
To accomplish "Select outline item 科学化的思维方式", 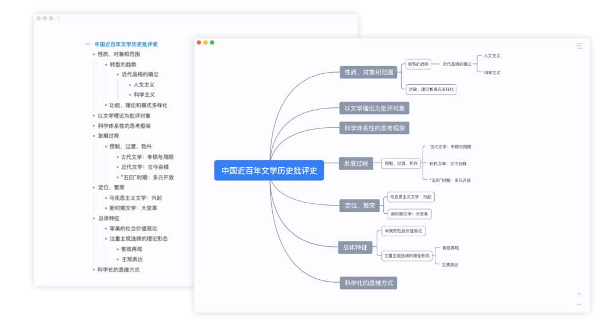I will pyautogui.click(x=118, y=270).
